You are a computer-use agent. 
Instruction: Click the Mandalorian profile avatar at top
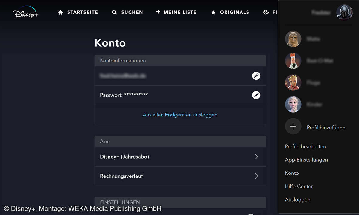point(344,13)
